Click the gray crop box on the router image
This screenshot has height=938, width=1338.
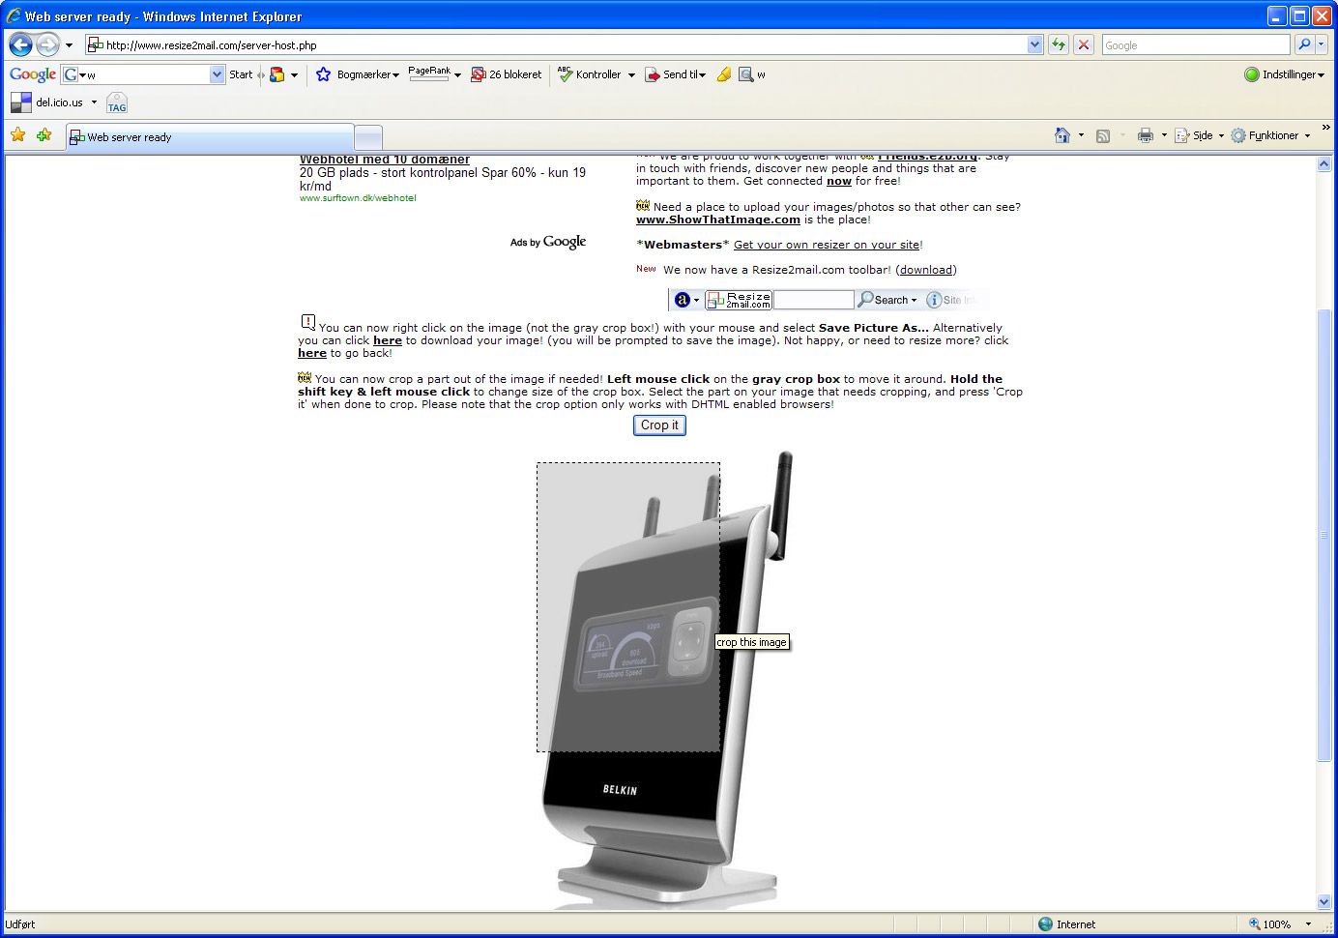coord(628,607)
